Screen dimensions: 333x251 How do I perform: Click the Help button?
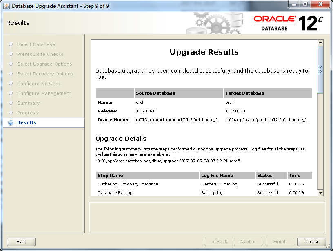click(x=20, y=241)
